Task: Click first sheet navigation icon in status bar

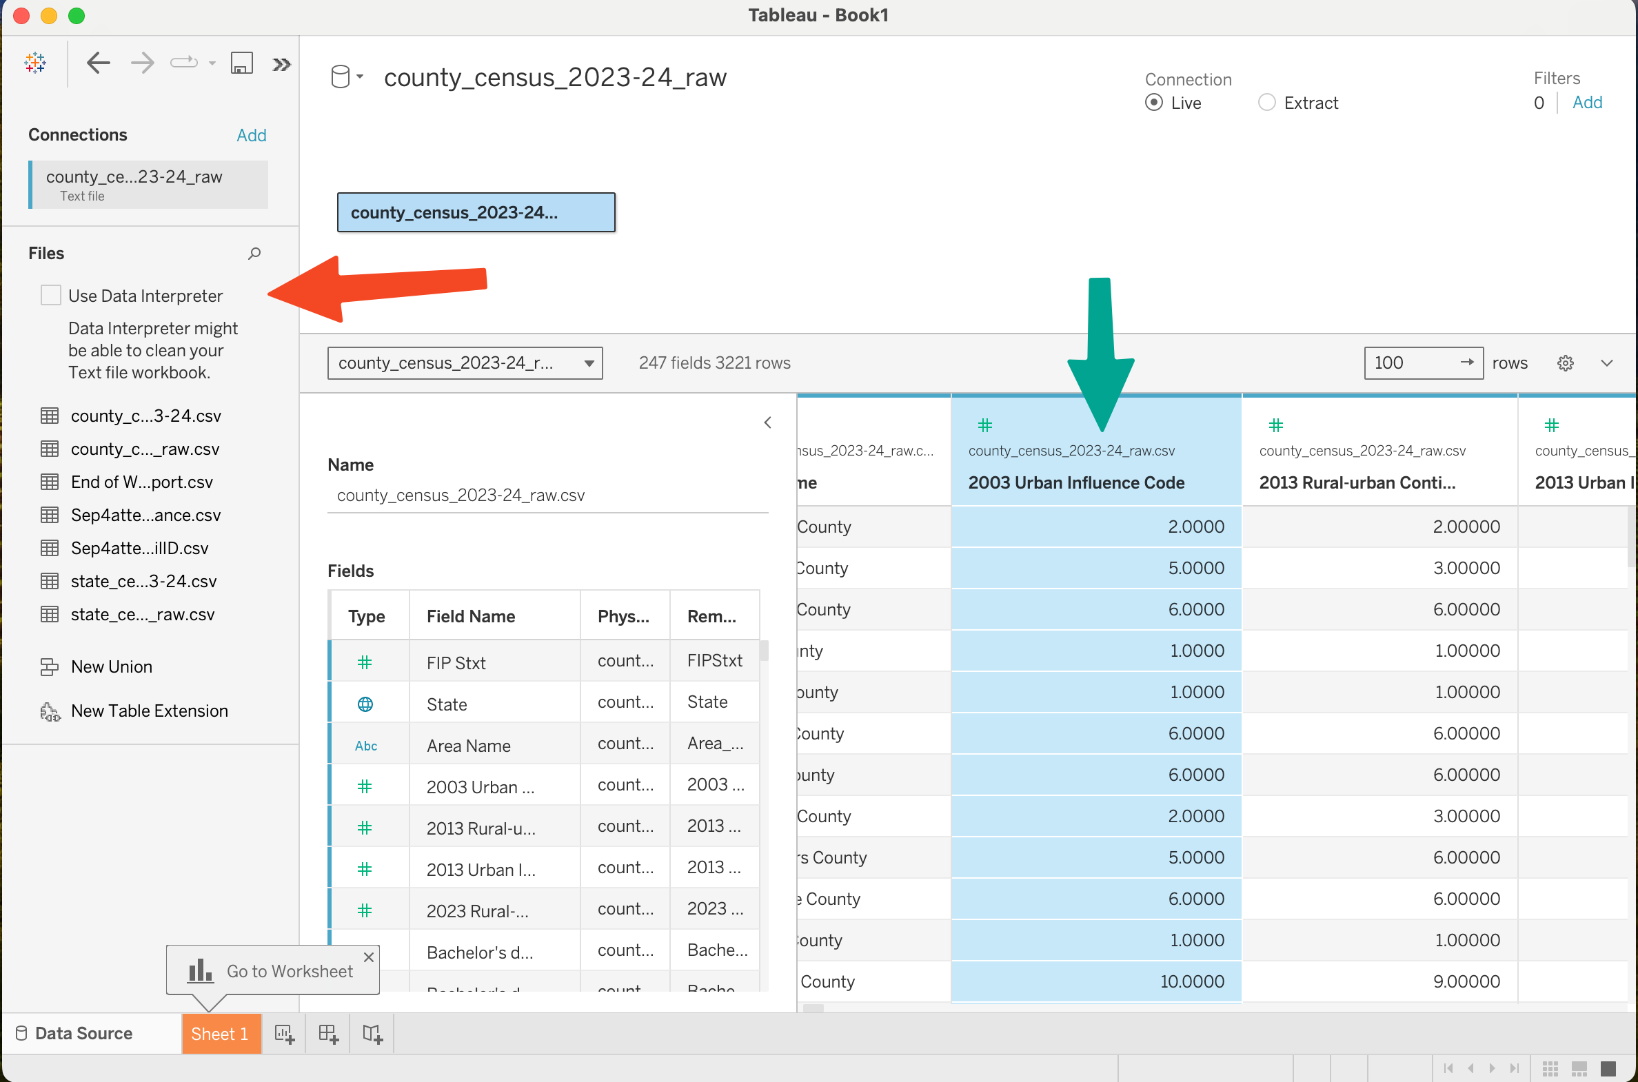Action: 1448,1068
